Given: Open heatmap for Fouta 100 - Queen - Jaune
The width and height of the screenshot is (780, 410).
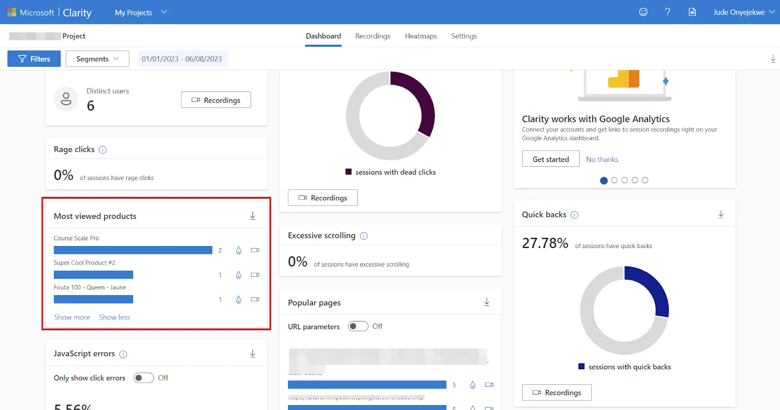Looking at the screenshot, I should click(x=238, y=300).
